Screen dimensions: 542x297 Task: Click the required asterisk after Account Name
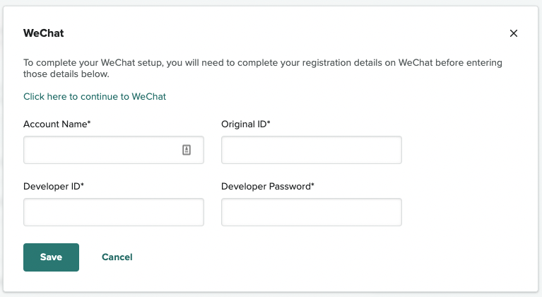89,124
